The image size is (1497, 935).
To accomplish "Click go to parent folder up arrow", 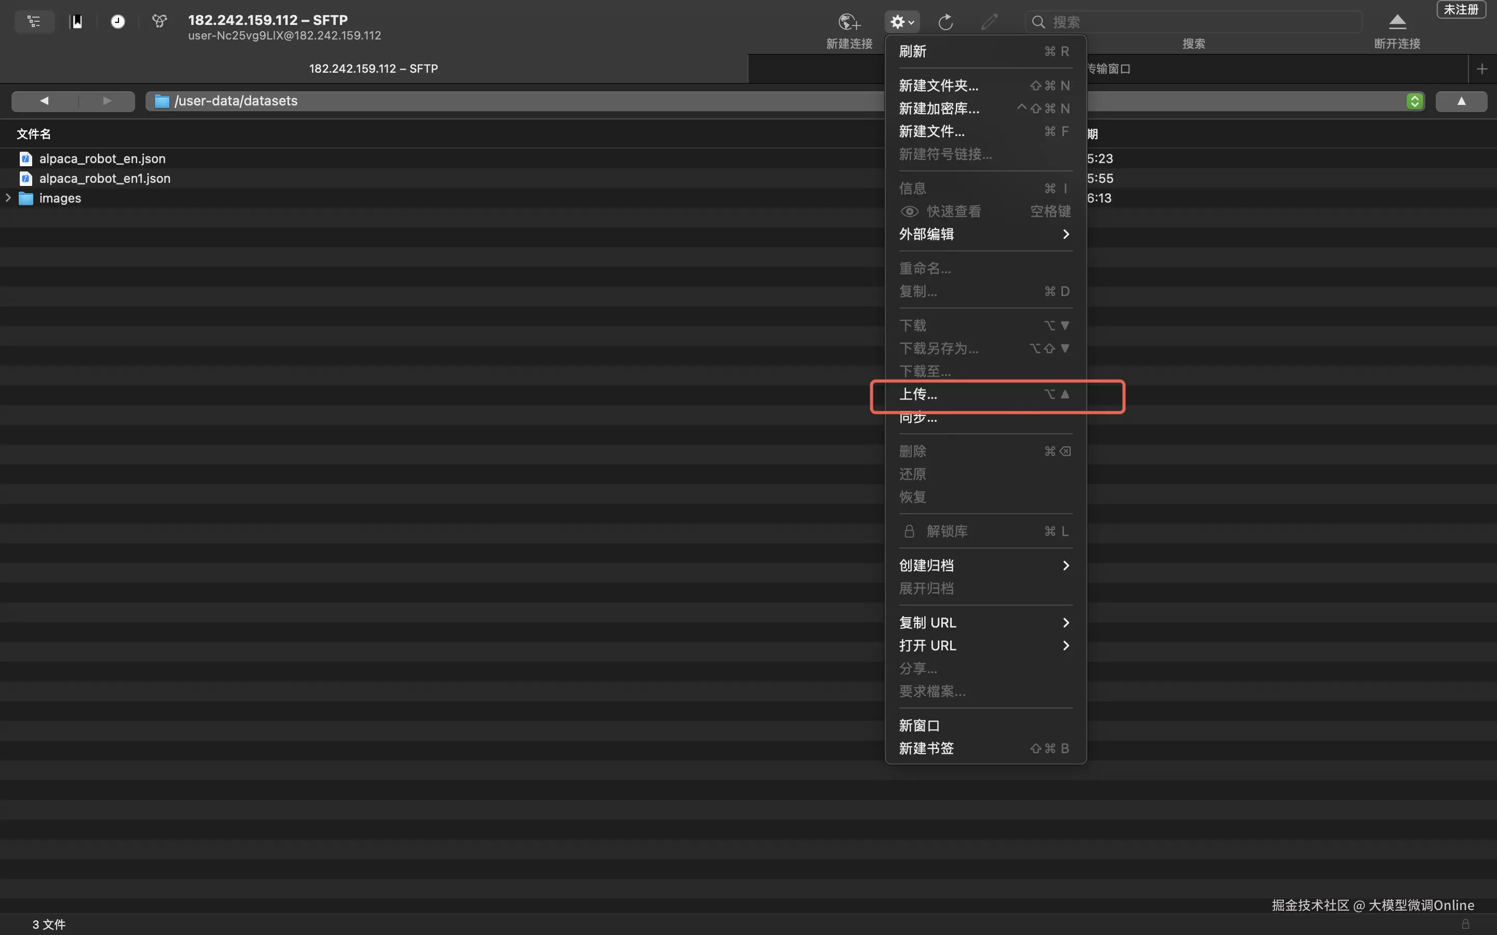I will click(x=1461, y=101).
